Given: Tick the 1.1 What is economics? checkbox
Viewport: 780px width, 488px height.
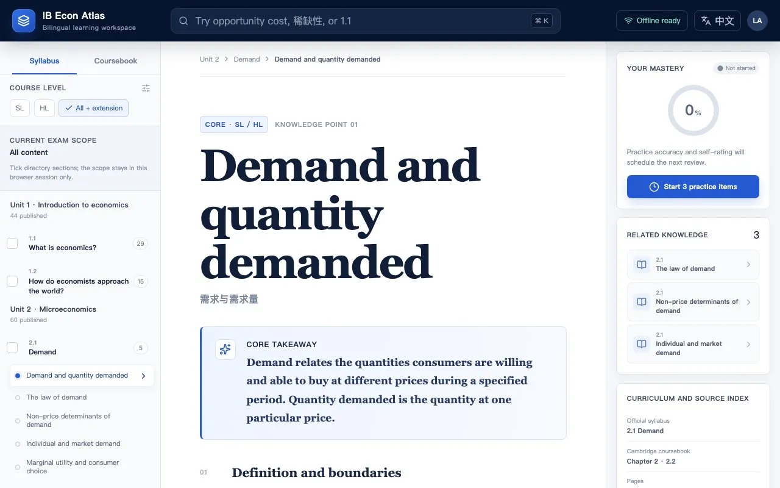Looking at the screenshot, I should pyautogui.click(x=12, y=243).
